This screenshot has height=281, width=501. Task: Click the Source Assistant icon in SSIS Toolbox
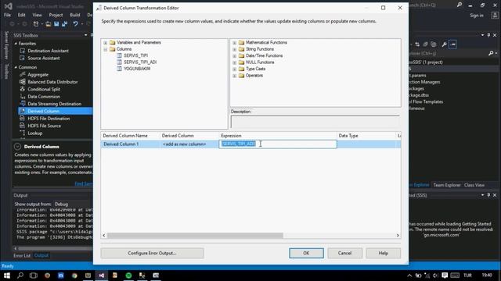(23, 58)
